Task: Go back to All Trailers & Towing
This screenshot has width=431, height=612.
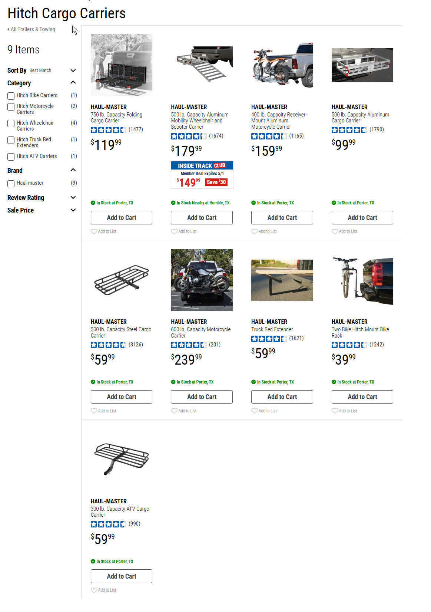Action: 32,29
